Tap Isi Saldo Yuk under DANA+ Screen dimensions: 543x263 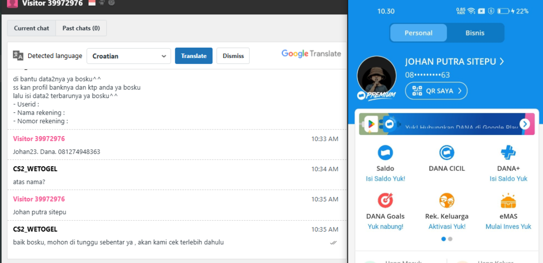click(508, 179)
